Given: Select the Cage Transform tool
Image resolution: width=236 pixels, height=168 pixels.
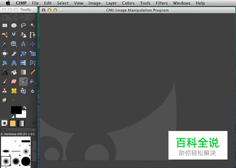Looking at the screenshot, I should (32, 63).
